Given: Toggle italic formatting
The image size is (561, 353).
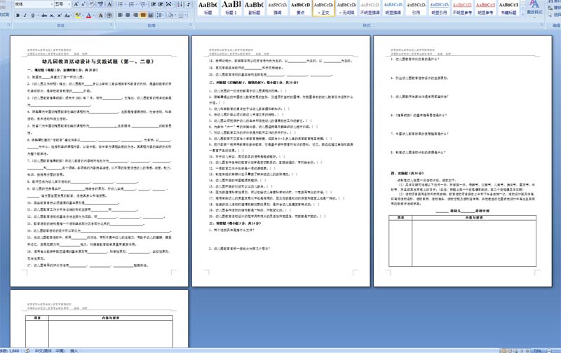Looking at the screenshot, I should 25,15.
